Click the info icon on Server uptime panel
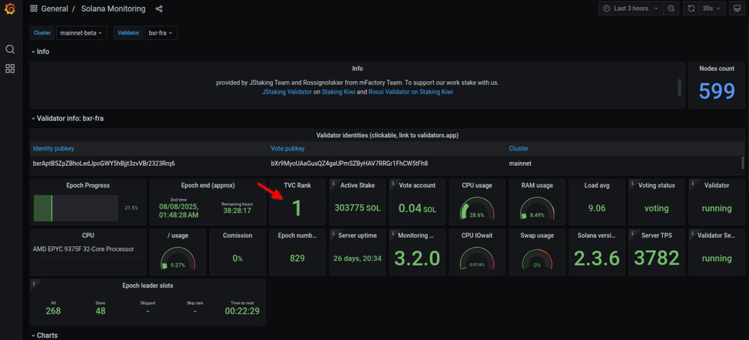This screenshot has height=340, width=749. [333, 233]
